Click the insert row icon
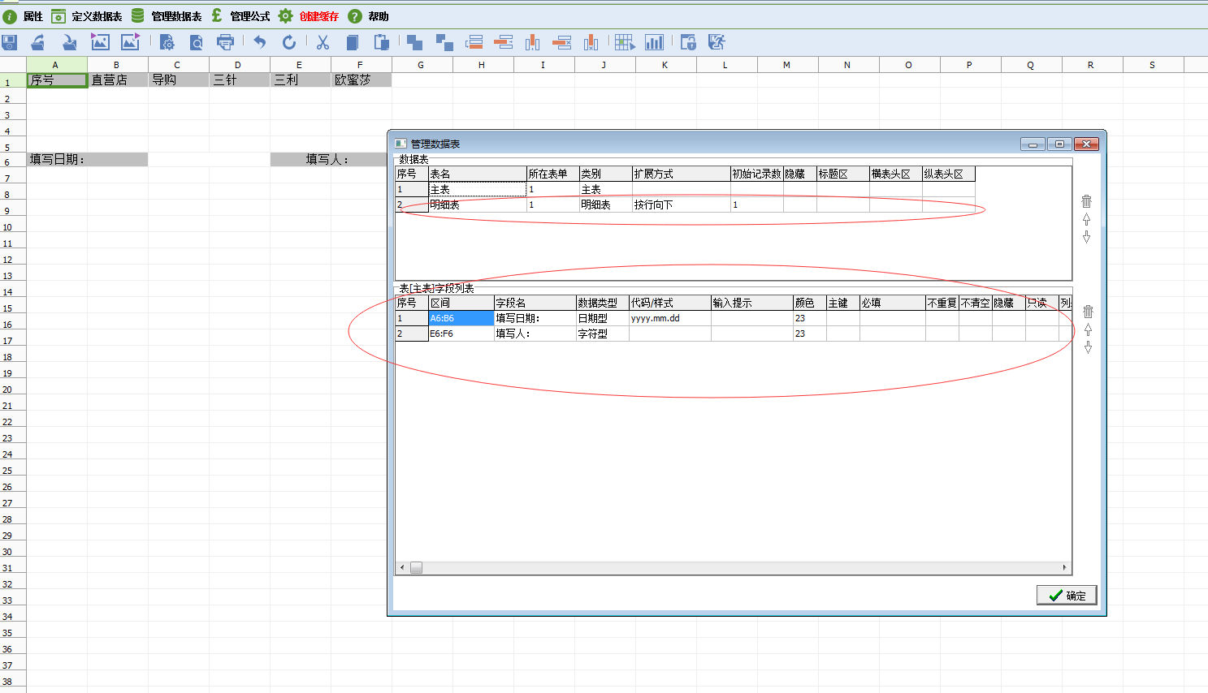1208x693 pixels. (x=474, y=42)
